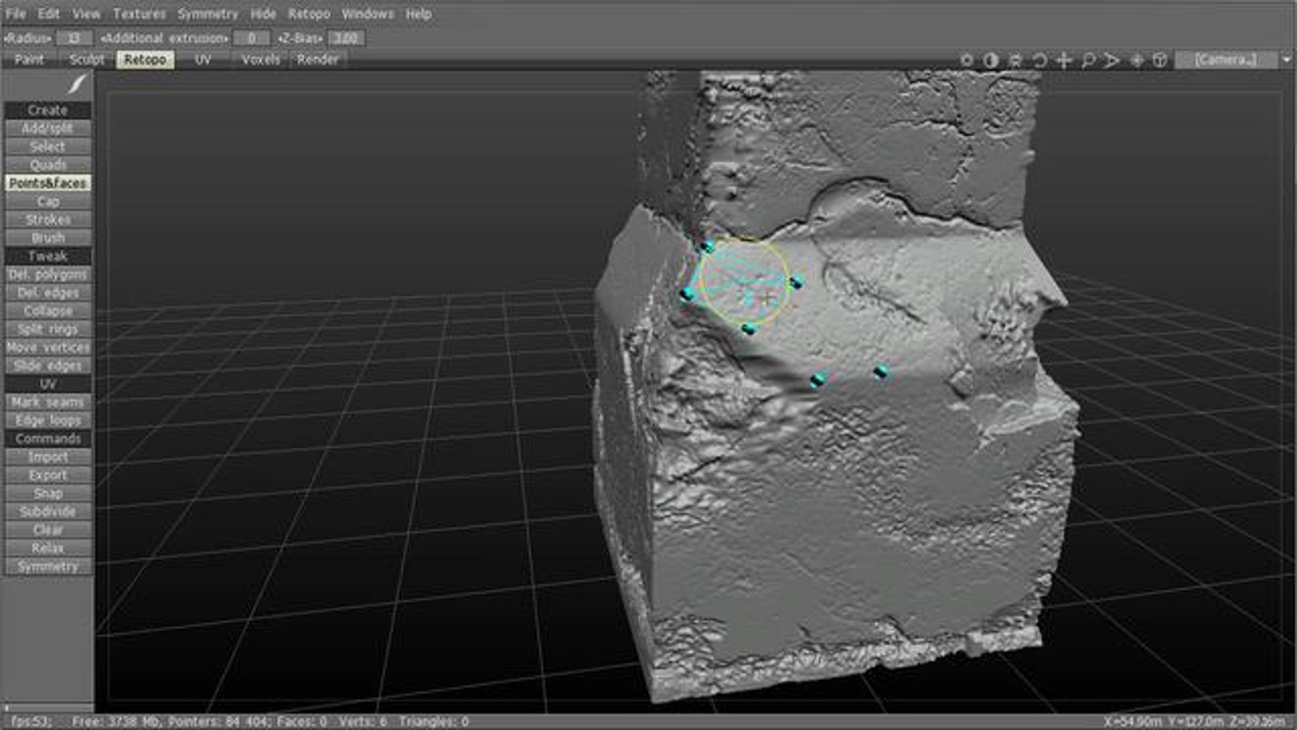Click the perspective cube view icon
Viewport: 1297px width, 730px height.
click(1160, 60)
